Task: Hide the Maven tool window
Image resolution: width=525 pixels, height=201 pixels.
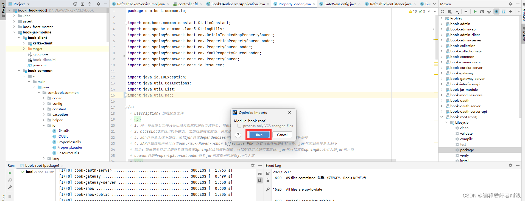Action: pos(518,4)
